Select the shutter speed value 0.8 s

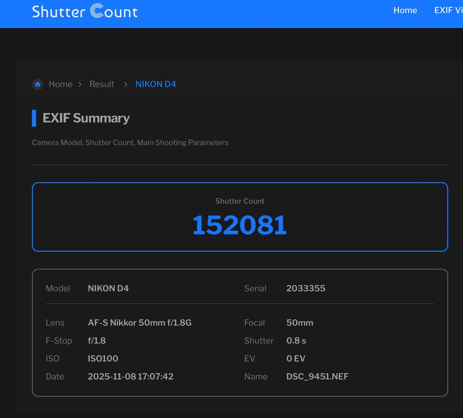pos(296,341)
